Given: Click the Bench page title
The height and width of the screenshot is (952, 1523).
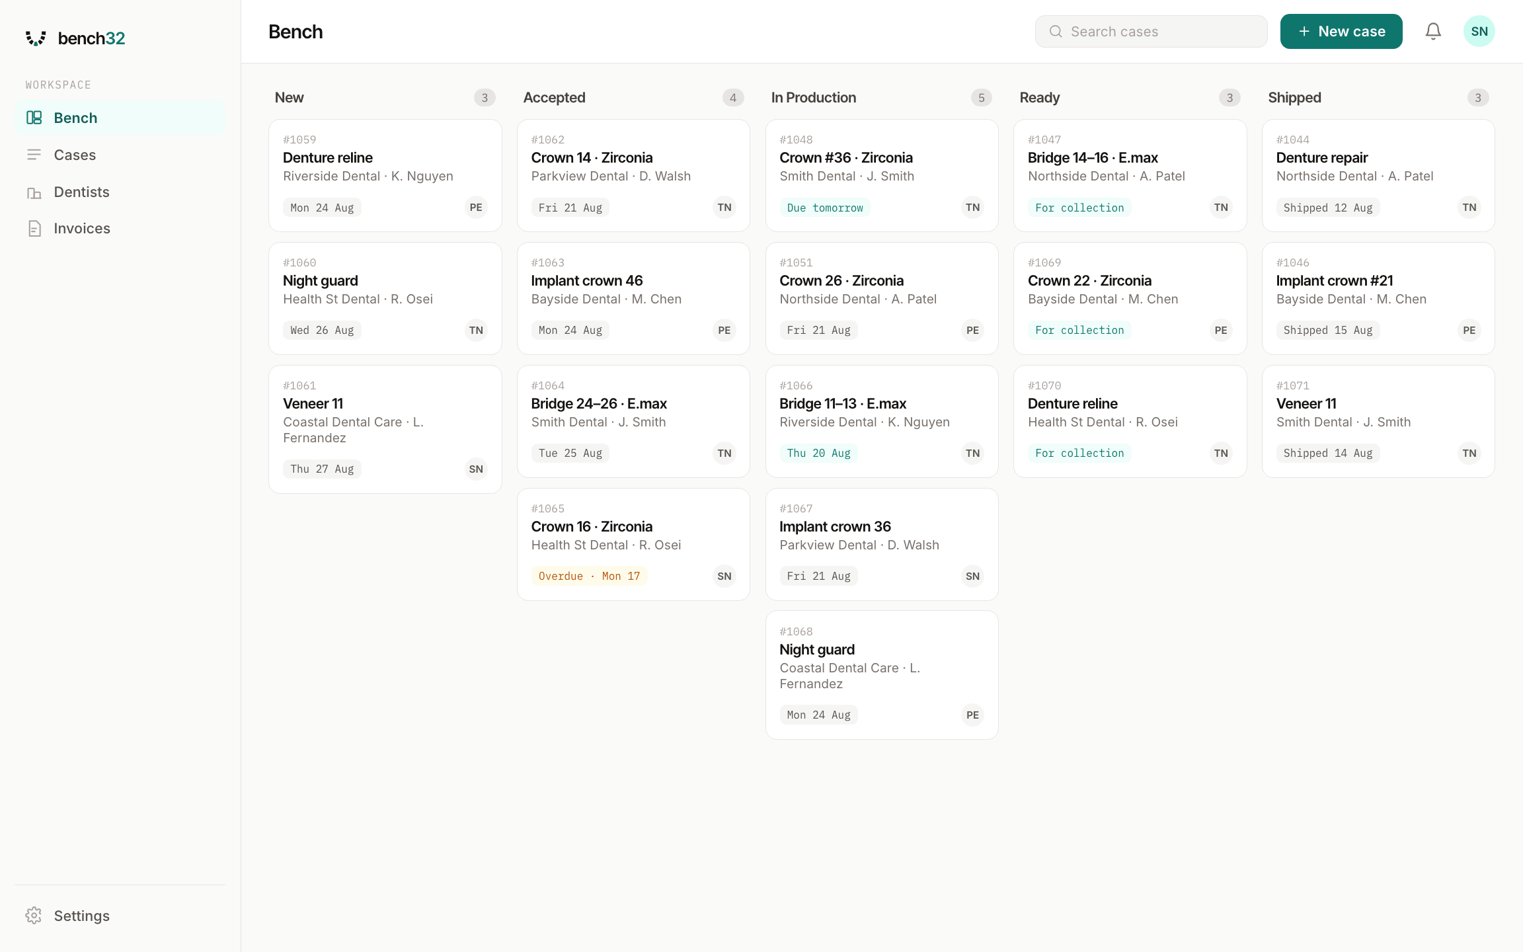Looking at the screenshot, I should [295, 32].
